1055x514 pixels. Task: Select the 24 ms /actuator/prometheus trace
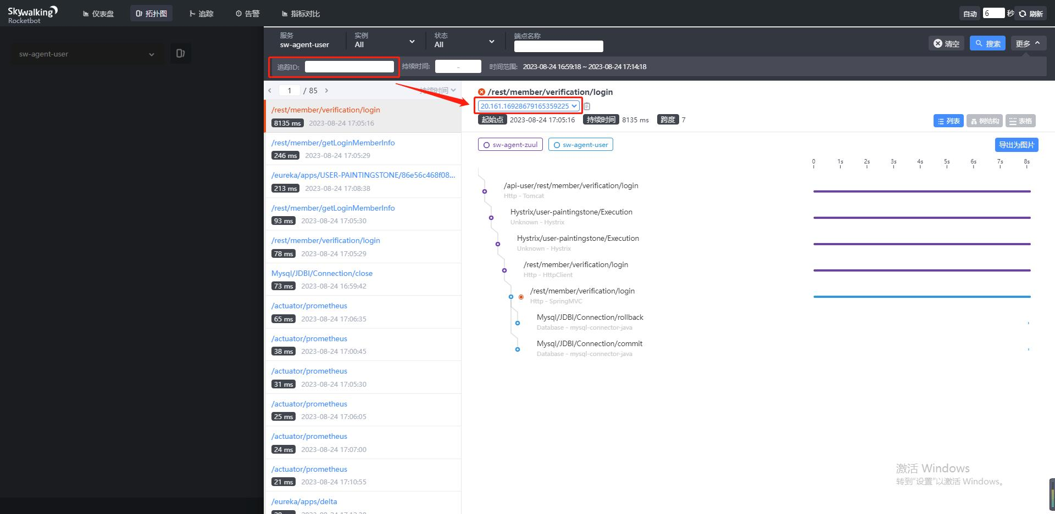pos(363,443)
